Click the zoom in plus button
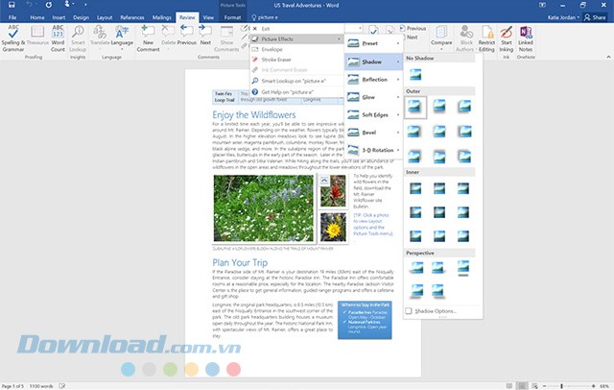Viewport: 614px width, 390px height. pos(594,386)
